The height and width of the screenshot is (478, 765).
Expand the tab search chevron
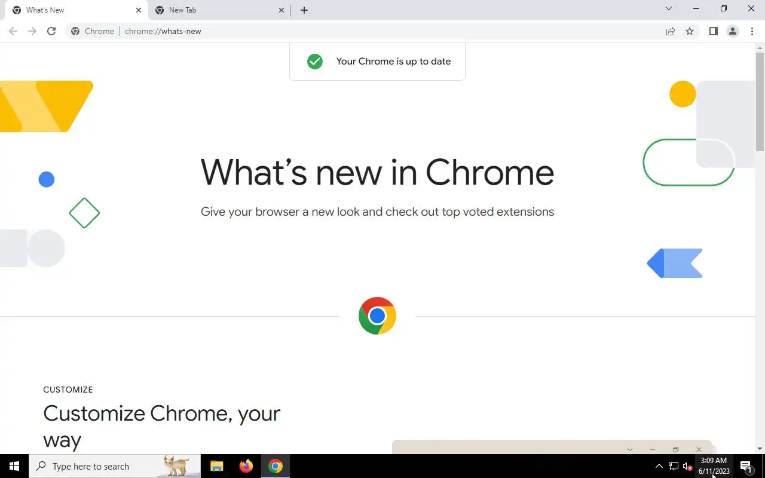[x=669, y=9]
